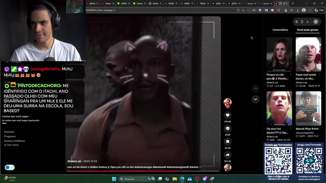The width and height of the screenshot is (326, 183).
Task: Click the Bitwarden shield extension icon
Action: point(260,10)
